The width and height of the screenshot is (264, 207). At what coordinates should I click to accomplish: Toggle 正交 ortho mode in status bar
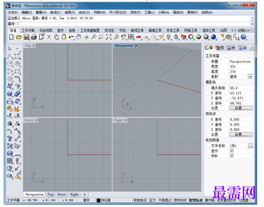tap(152, 200)
